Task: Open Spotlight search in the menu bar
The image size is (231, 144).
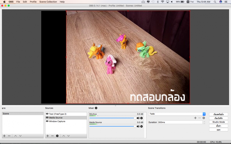Action: point(215,2)
